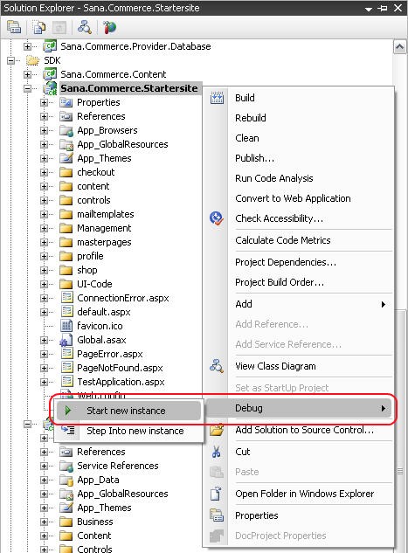Click the Sana.Commerce.Startersite project icon
Viewport: 408px width, 553px height.
point(50,88)
